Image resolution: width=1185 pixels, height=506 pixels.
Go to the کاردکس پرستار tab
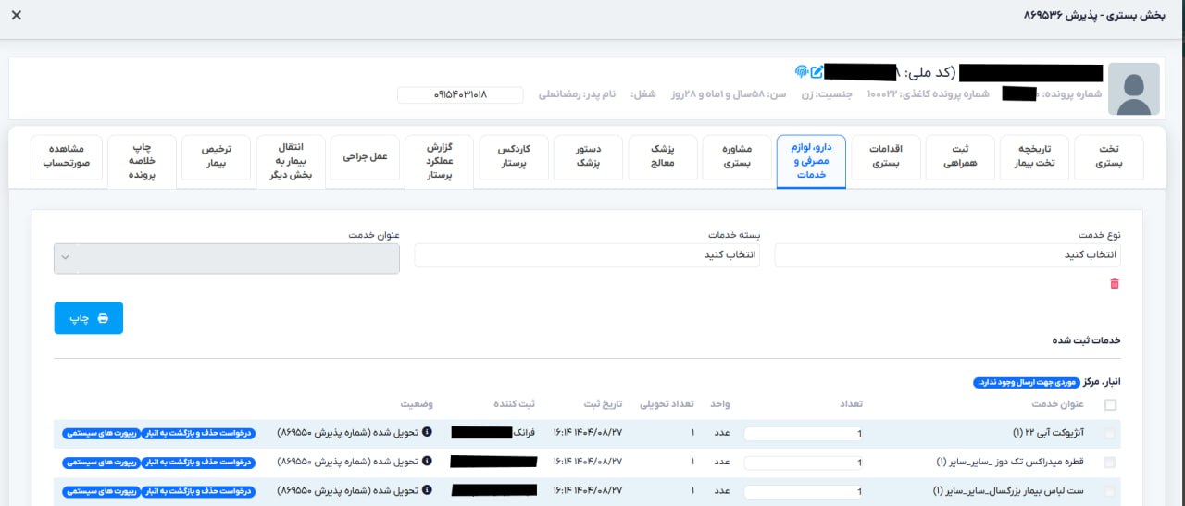514,157
